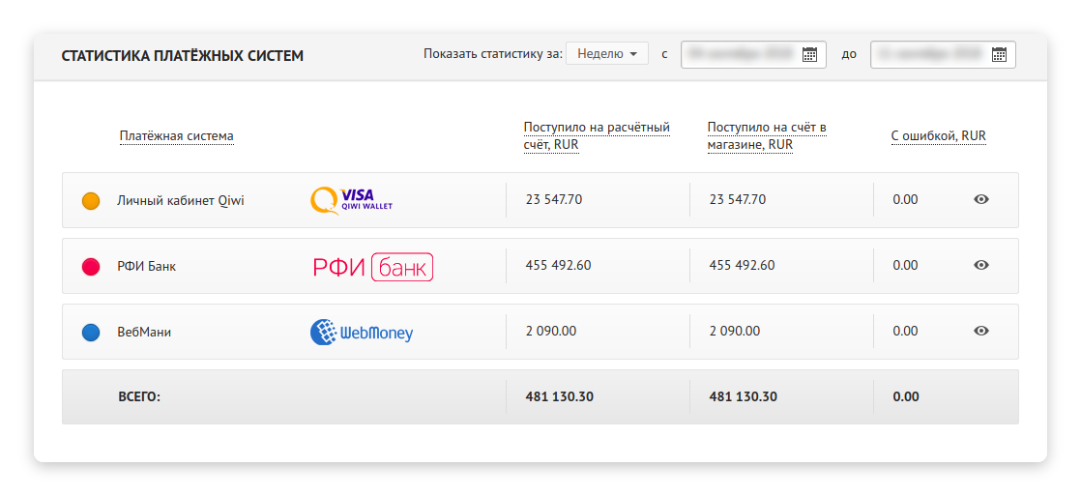1081x496 pixels.
Task: Sort by Поступило на счёт в магазине
Action: click(766, 136)
